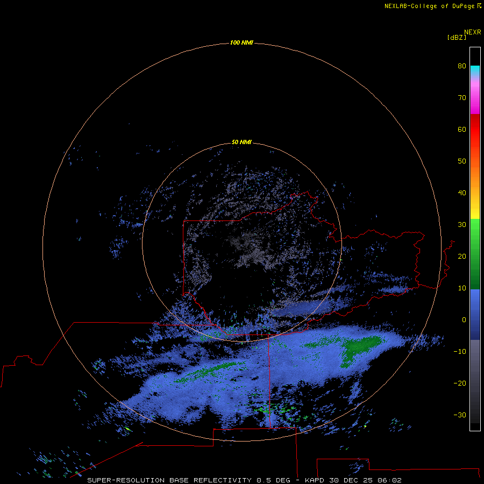Click the 0 value on dBZ scale
Image resolution: width=484 pixels, height=484 pixels.
point(464,320)
